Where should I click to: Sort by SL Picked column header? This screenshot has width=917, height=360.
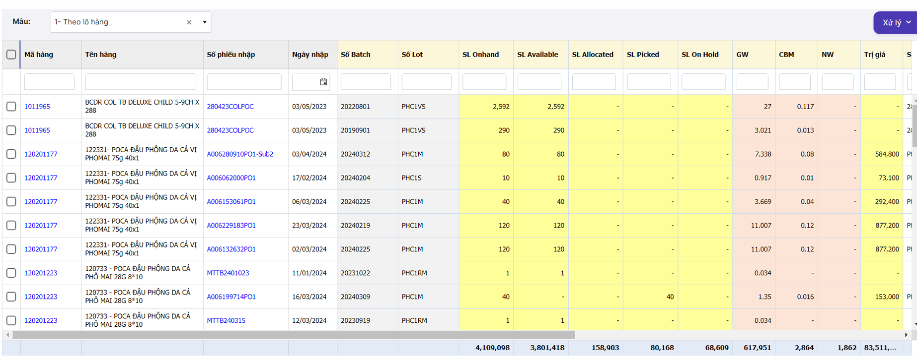643,55
